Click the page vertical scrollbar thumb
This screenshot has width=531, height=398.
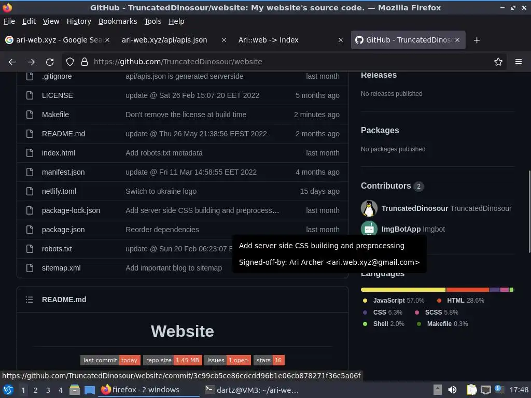click(x=529, y=211)
